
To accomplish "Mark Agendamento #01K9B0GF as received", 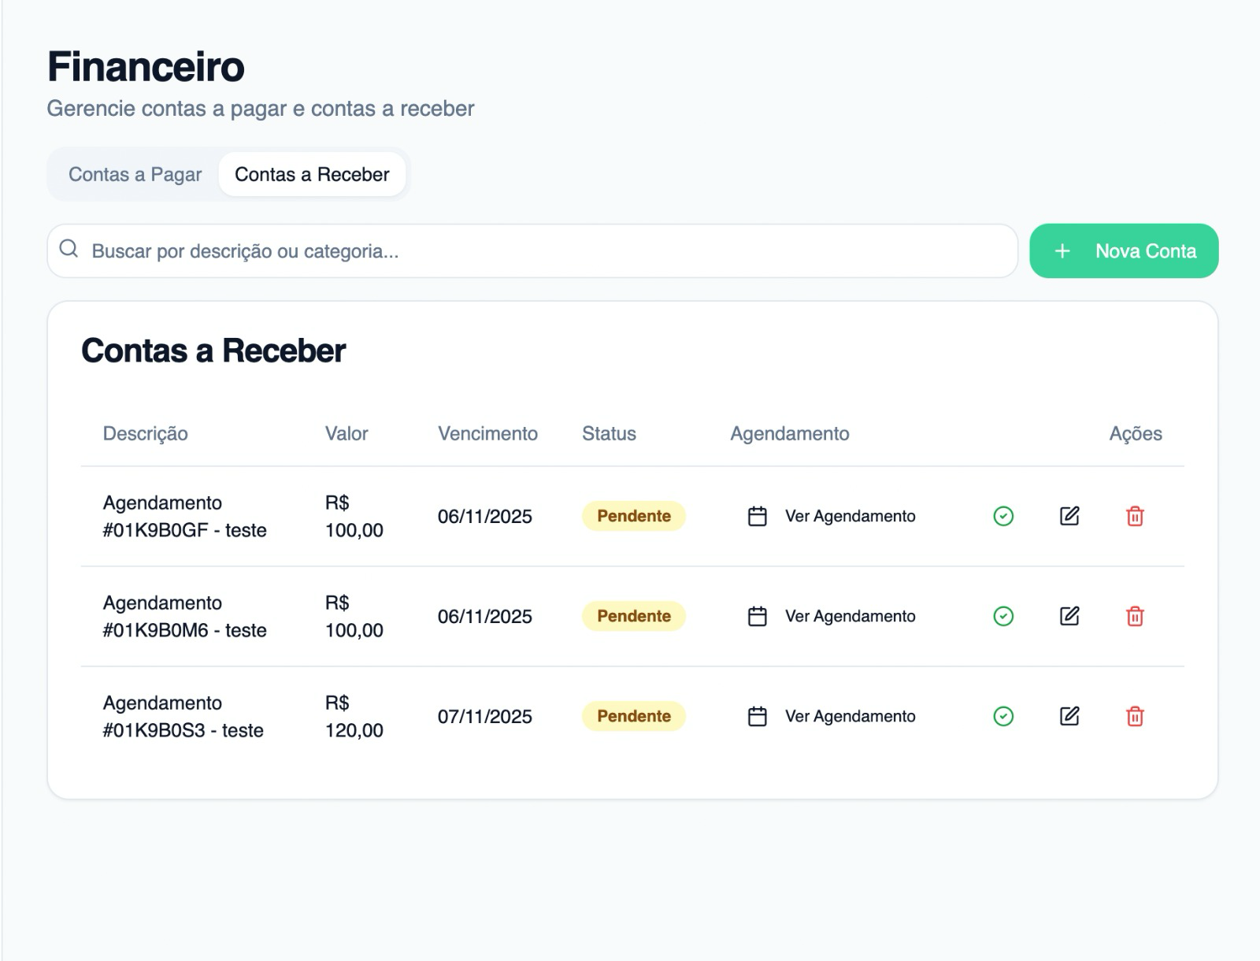I will [1003, 516].
